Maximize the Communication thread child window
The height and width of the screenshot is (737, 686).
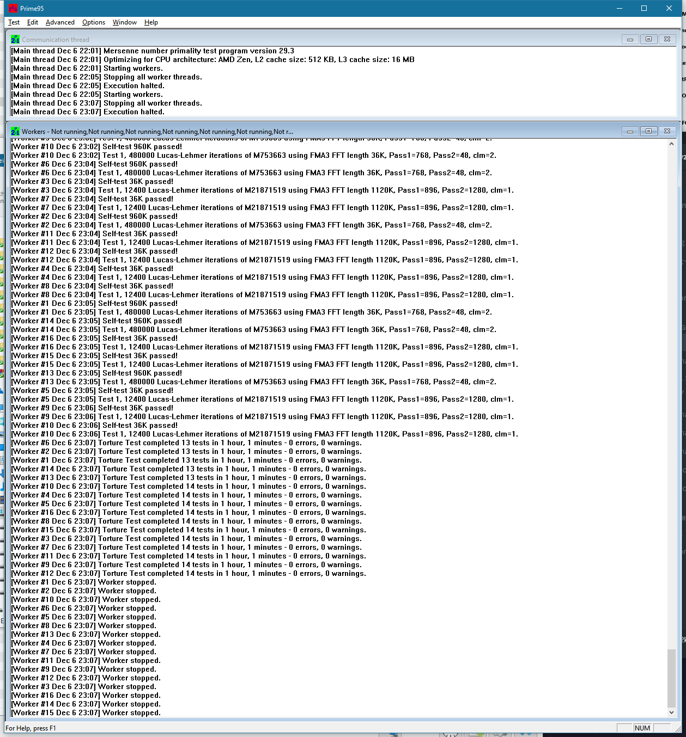click(x=648, y=39)
